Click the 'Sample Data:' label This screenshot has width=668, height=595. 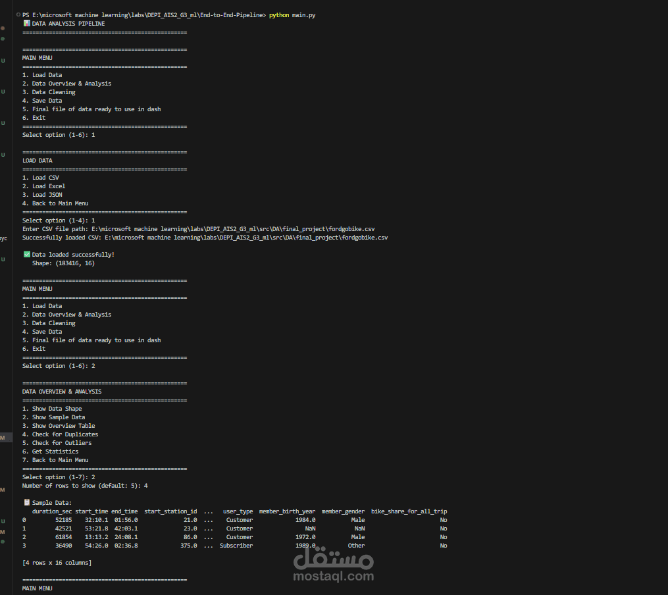[x=52, y=503]
